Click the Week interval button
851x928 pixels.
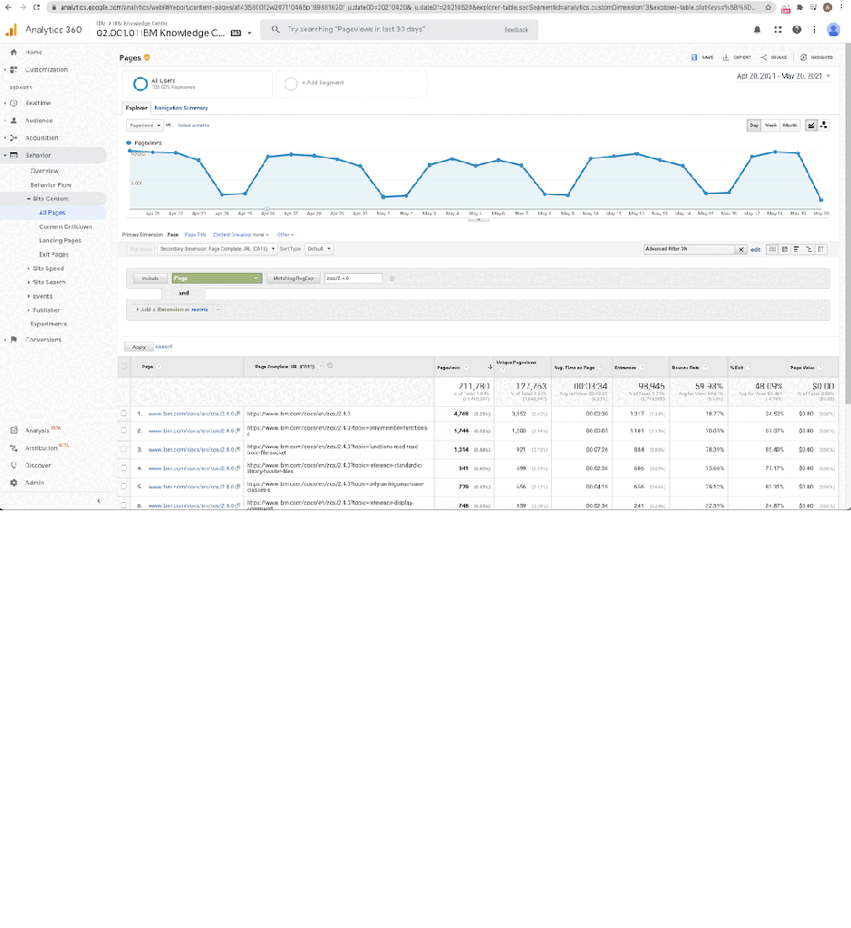[x=770, y=125]
